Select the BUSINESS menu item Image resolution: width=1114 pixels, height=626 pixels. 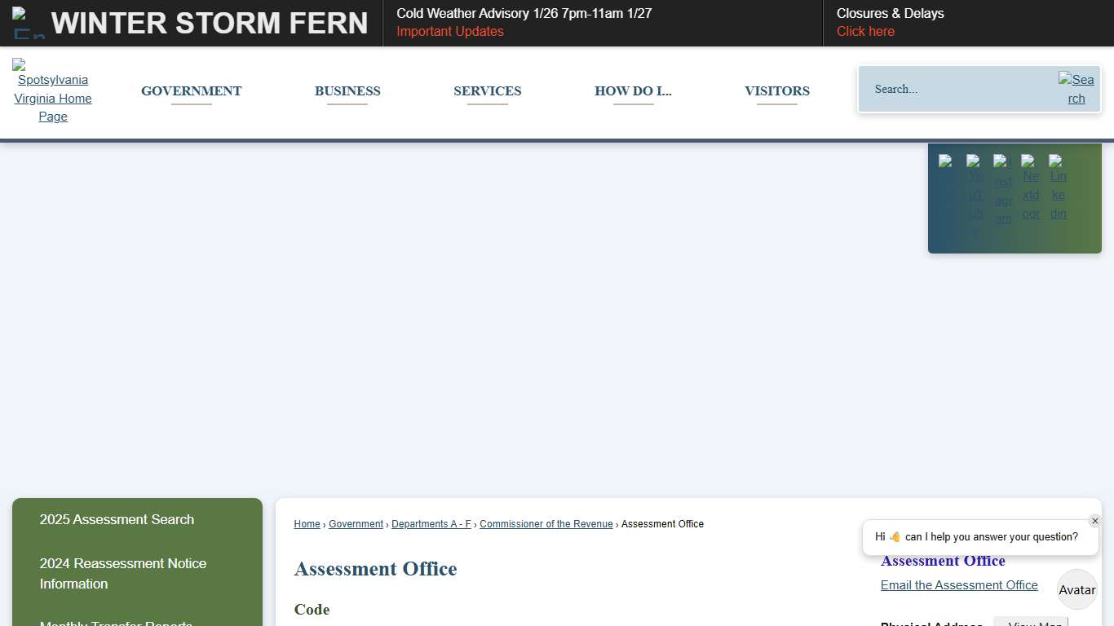347,91
